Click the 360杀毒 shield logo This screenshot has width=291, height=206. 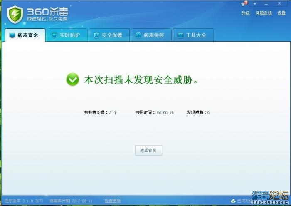click(x=15, y=15)
